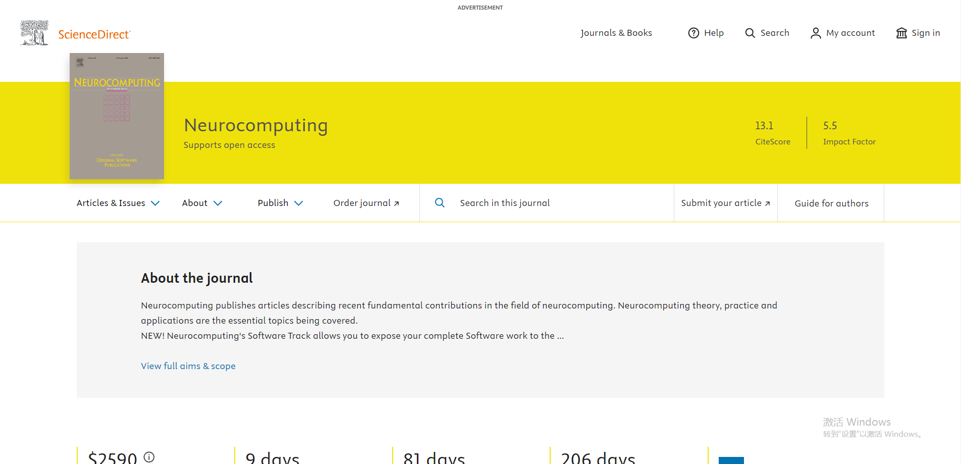Open Guide for authors
The width and height of the screenshot is (961, 464).
[x=831, y=203]
